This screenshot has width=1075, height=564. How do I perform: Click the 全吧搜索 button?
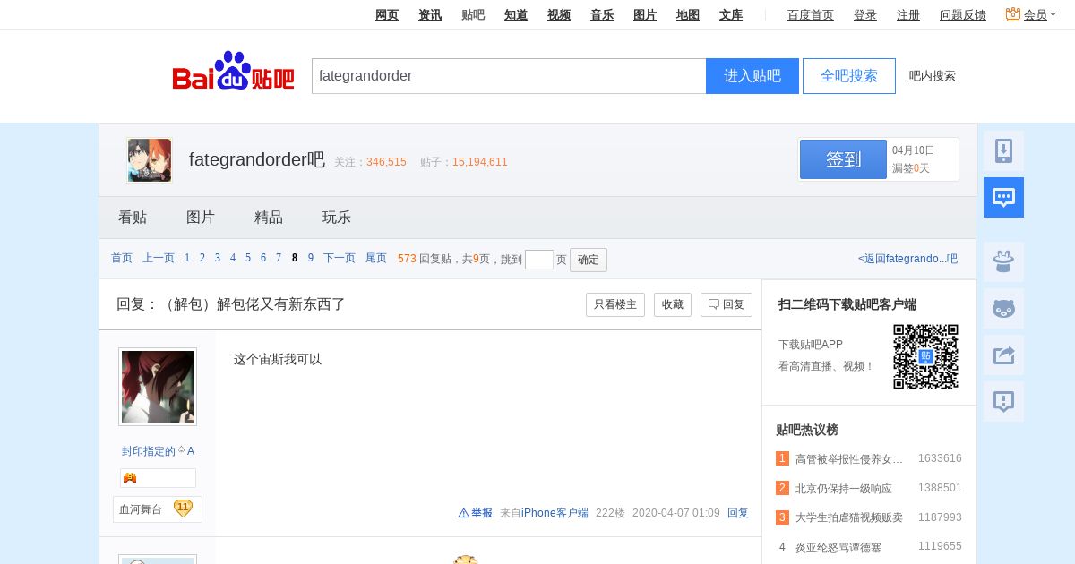pos(849,76)
